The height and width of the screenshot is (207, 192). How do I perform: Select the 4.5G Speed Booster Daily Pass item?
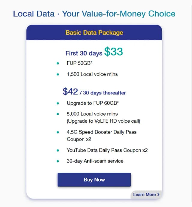coord(102,136)
